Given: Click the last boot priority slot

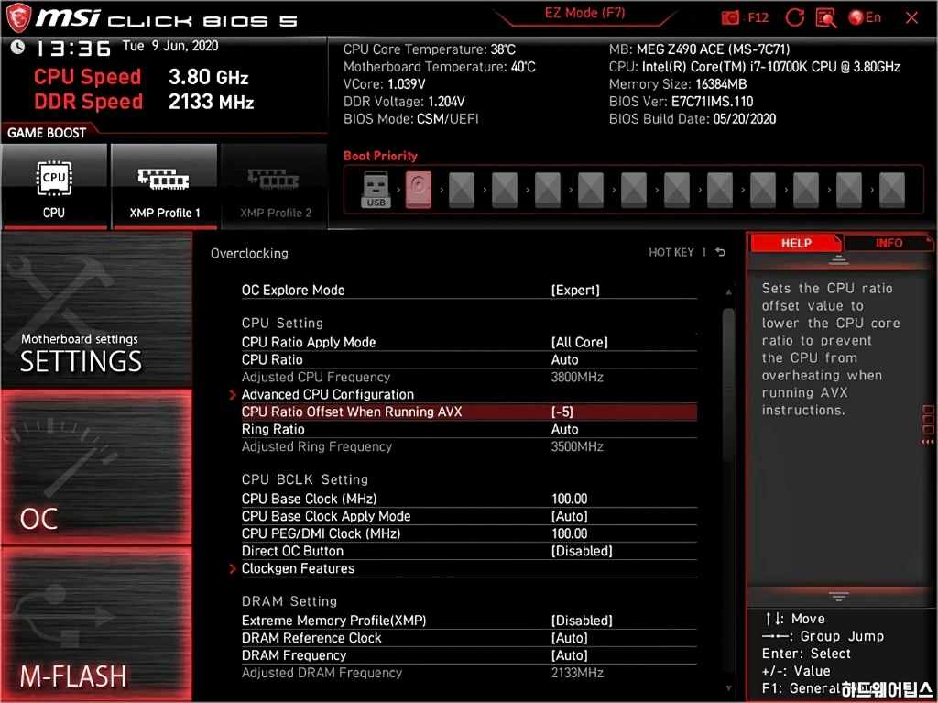Looking at the screenshot, I should click(892, 190).
